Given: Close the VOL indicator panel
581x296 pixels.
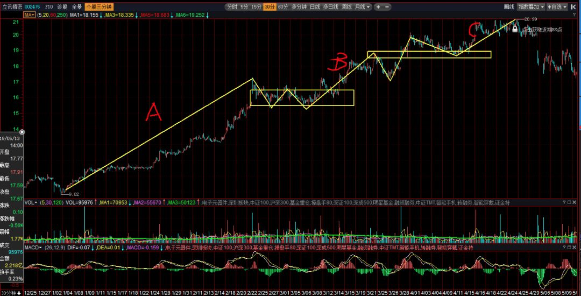Looking at the screenshot, I should pyautogui.click(x=574, y=202).
